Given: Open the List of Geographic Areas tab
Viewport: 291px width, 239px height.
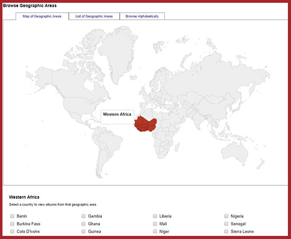Looking at the screenshot, I should pyautogui.click(x=94, y=16).
